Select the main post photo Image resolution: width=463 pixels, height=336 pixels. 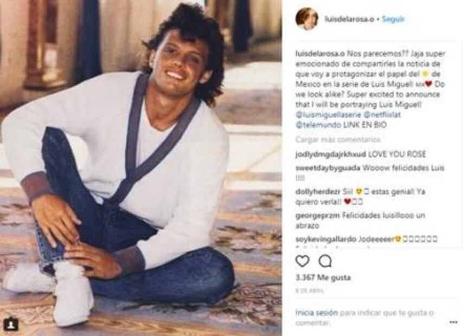point(141,168)
